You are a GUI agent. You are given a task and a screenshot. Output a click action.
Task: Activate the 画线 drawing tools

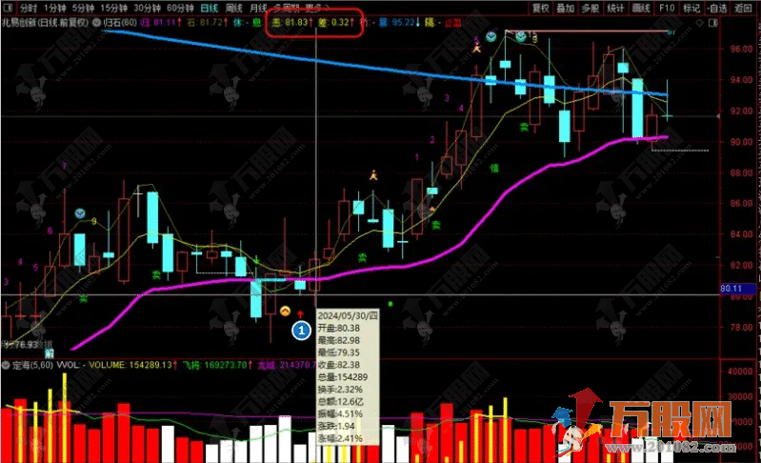click(641, 9)
